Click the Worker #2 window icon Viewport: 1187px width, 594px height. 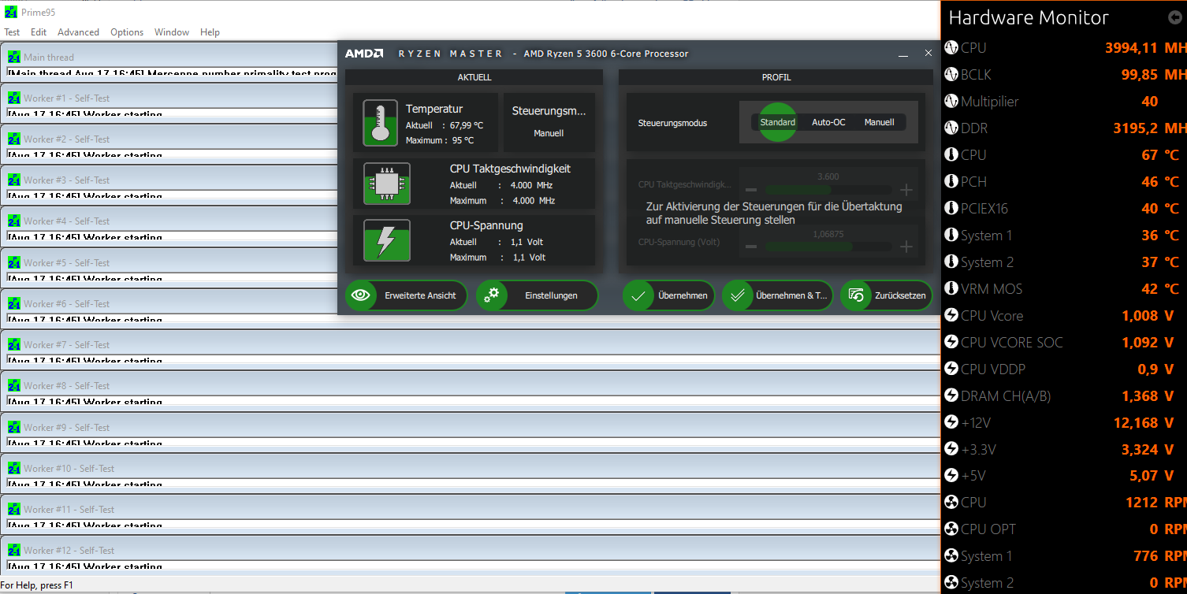pyautogui.click(x=14, y=139)
